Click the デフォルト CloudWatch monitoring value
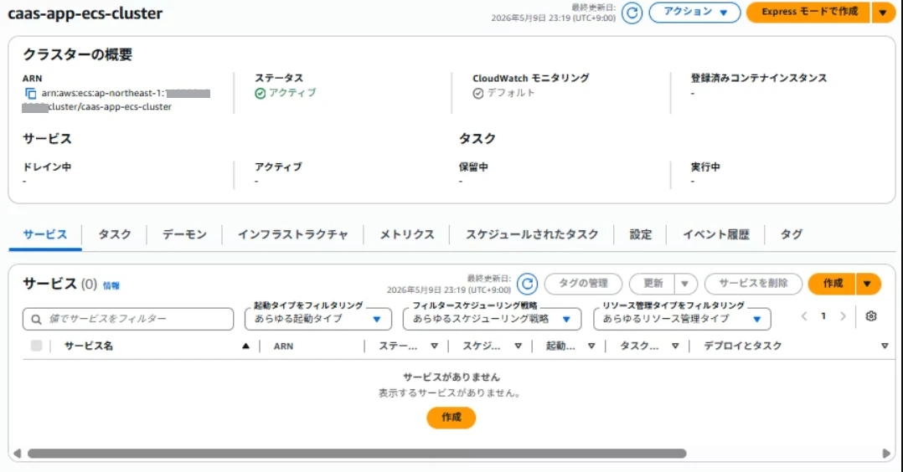903x472 pixels. [x=510, y=93]
